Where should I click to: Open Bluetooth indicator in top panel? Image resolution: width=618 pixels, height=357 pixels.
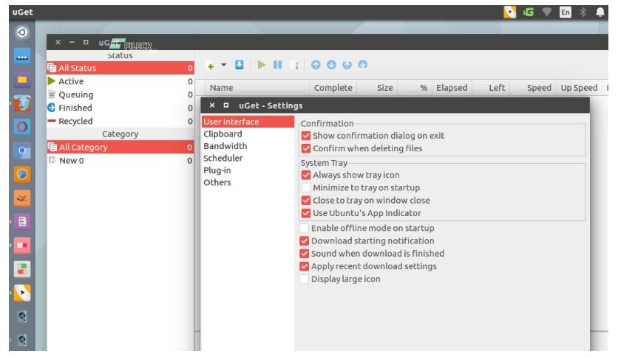pyautogui.click(x=583, y=13)
